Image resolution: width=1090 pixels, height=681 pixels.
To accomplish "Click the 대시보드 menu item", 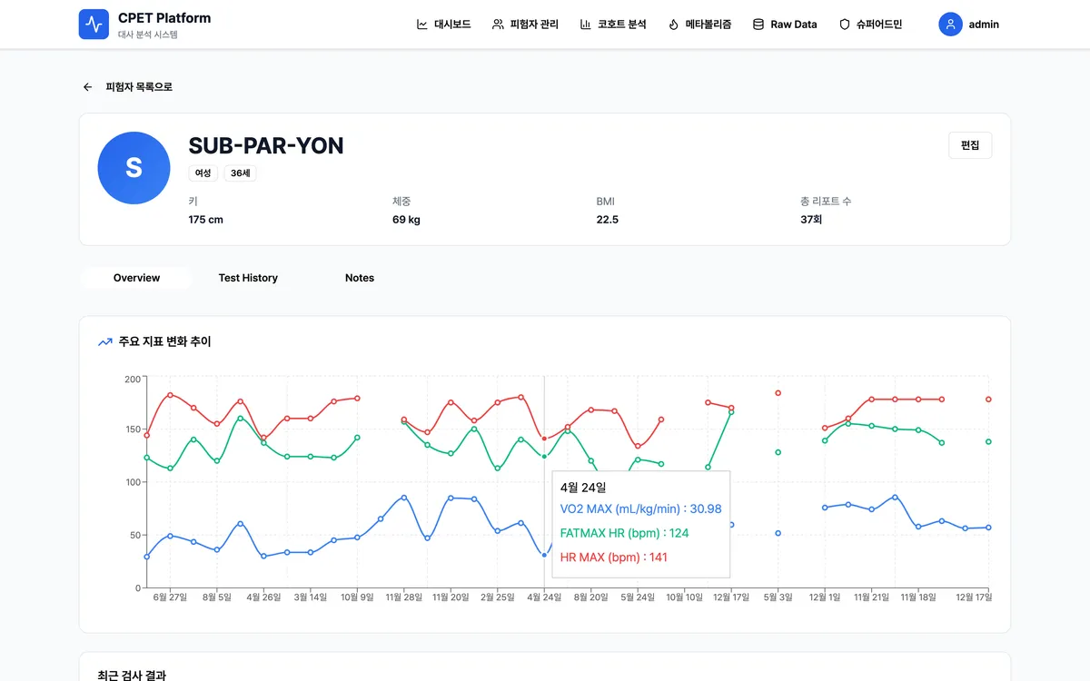I will [x=444, y=25].
